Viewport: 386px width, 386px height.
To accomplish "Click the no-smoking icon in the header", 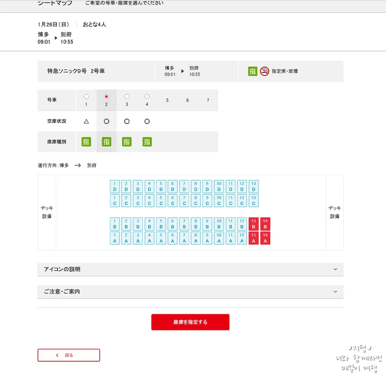I will point(264,71).
